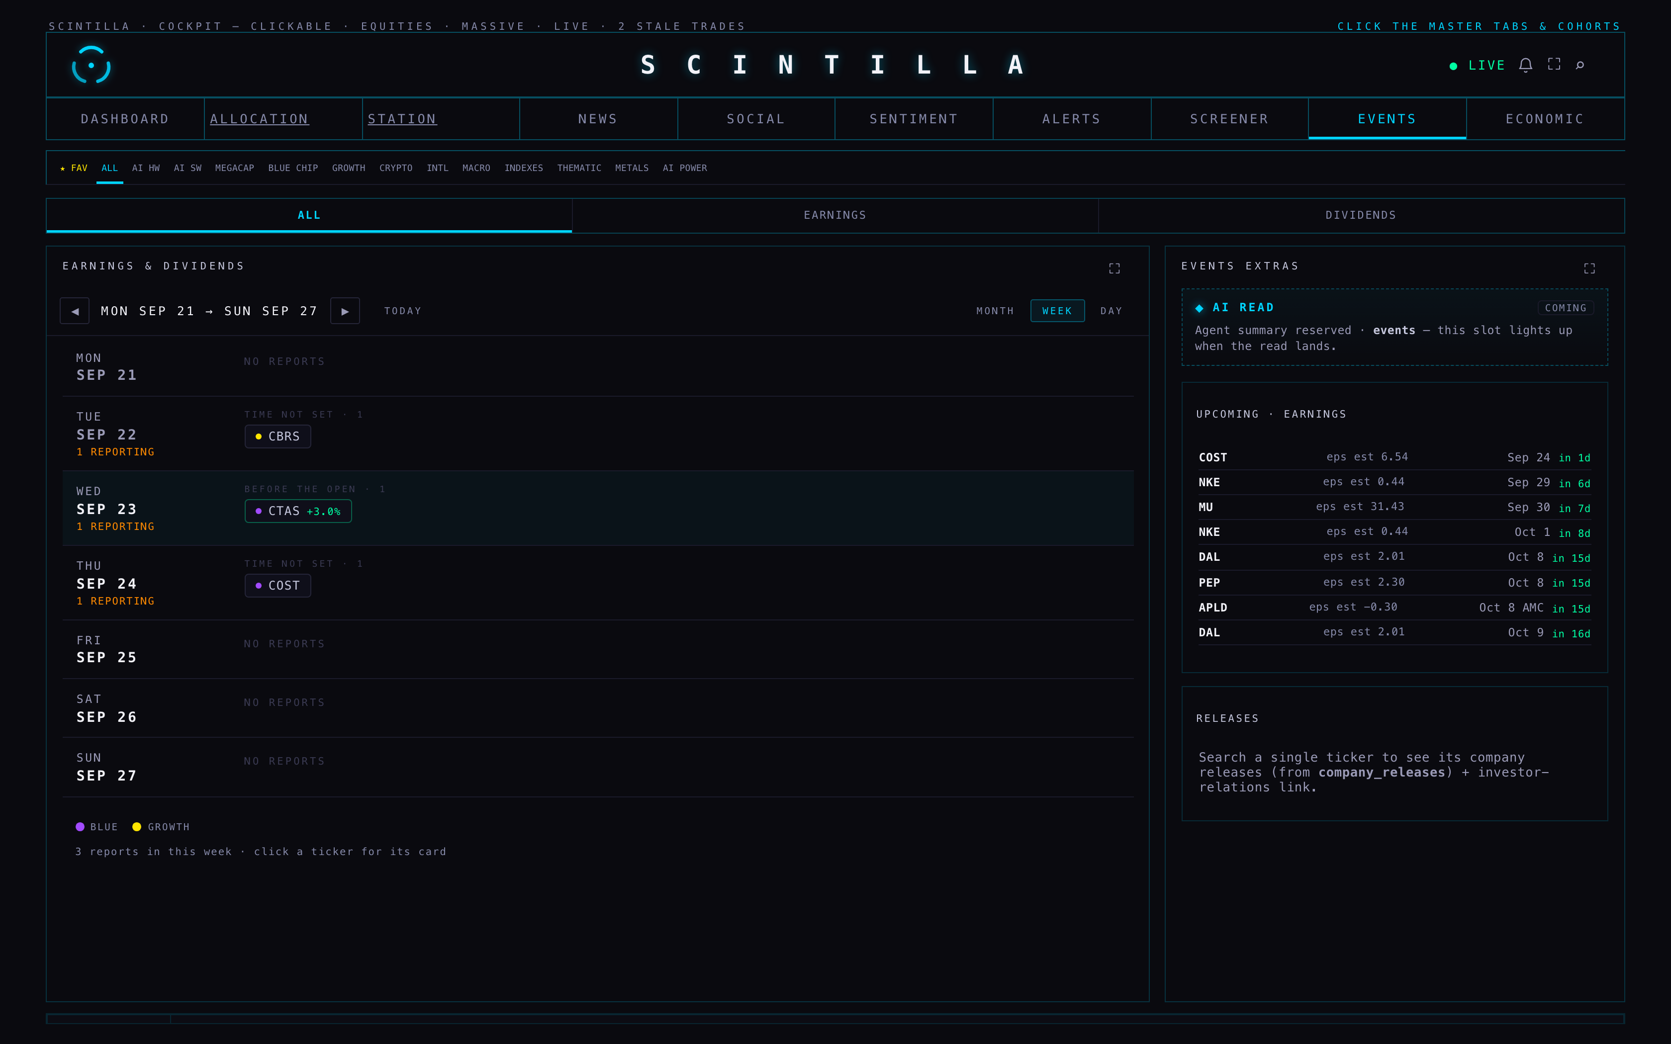Expand the Earnings & Dividends panel

pos(1114,268)
